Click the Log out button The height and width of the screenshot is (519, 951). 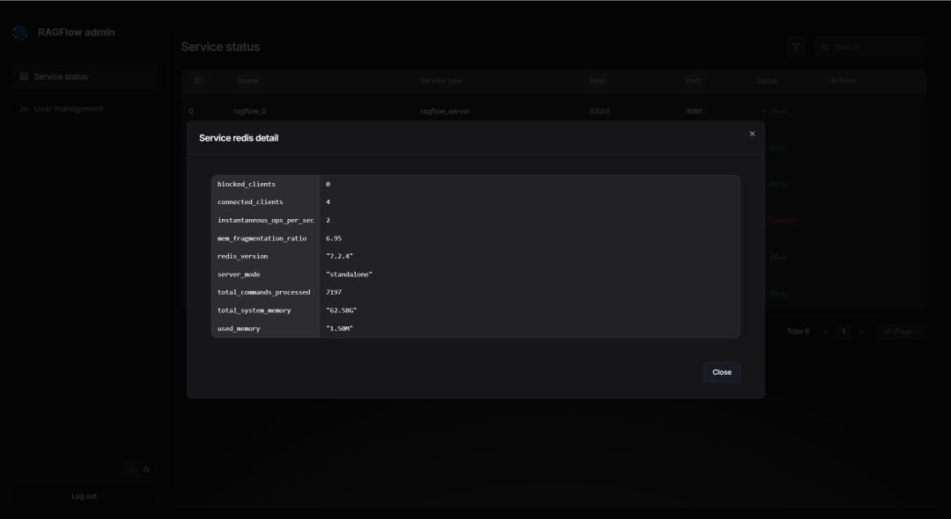tap(84, 496)
